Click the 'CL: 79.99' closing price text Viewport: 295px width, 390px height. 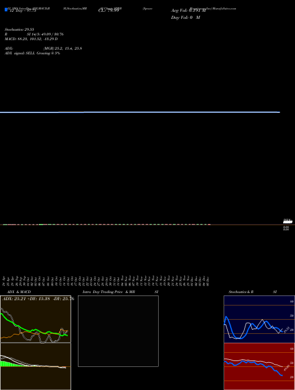coord(109,11)
